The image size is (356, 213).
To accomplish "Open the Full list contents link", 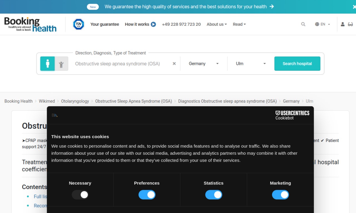I will click(x=40, y=197).
